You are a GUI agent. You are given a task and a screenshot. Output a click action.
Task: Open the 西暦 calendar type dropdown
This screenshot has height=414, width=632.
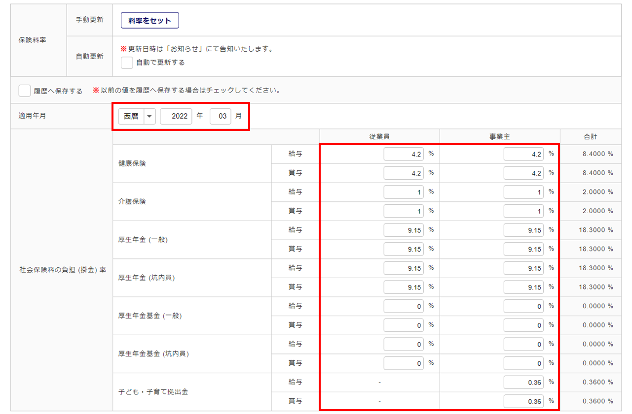coord(131,117)
